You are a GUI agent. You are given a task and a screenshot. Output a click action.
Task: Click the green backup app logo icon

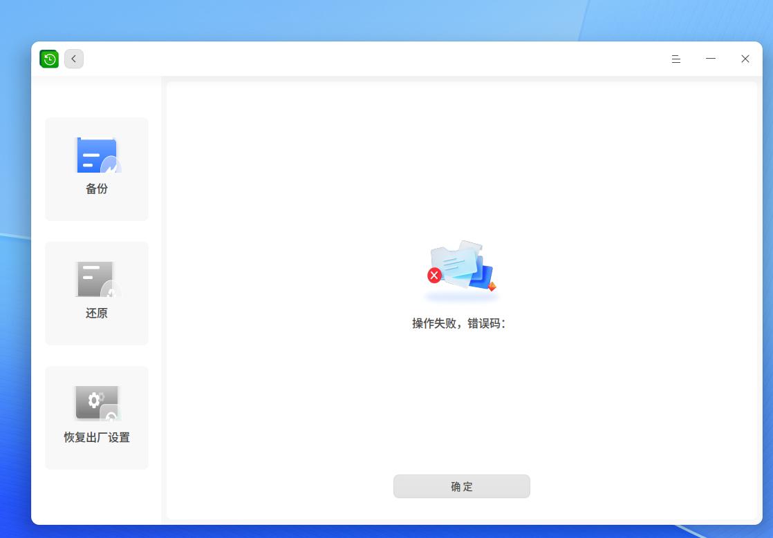click(49, 59)
